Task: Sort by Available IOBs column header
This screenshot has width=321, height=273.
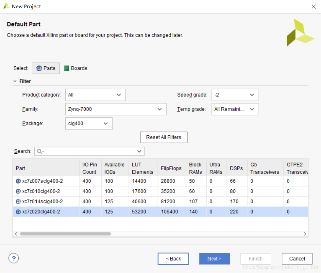Action: click(x=115, y=168)
